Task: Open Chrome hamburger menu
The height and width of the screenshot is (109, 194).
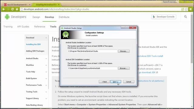Action: pyautogui.click(x=191, y=9)
